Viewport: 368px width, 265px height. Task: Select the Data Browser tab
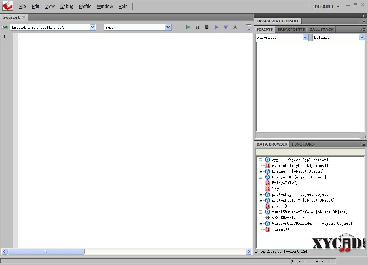[272, 144]
